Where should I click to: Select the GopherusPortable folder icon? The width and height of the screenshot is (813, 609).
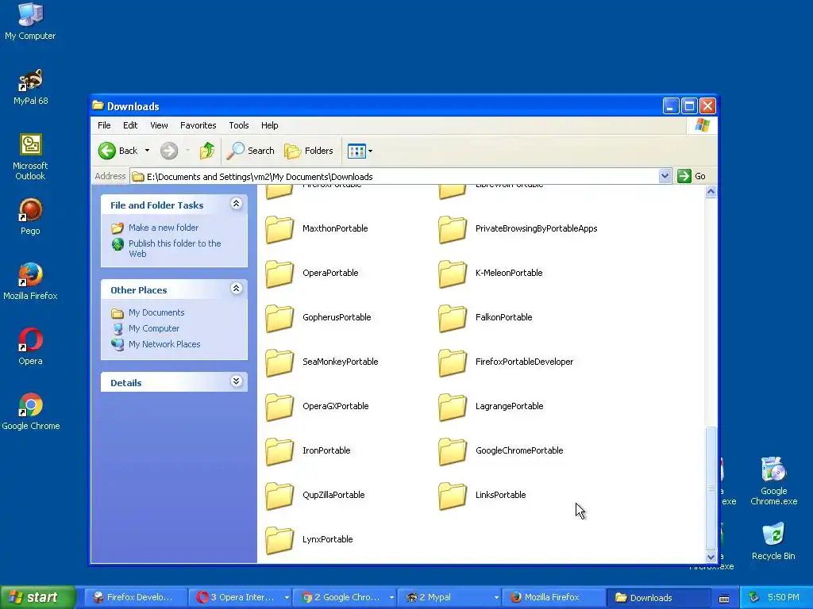pyautogui.click(x=279, y=318)
